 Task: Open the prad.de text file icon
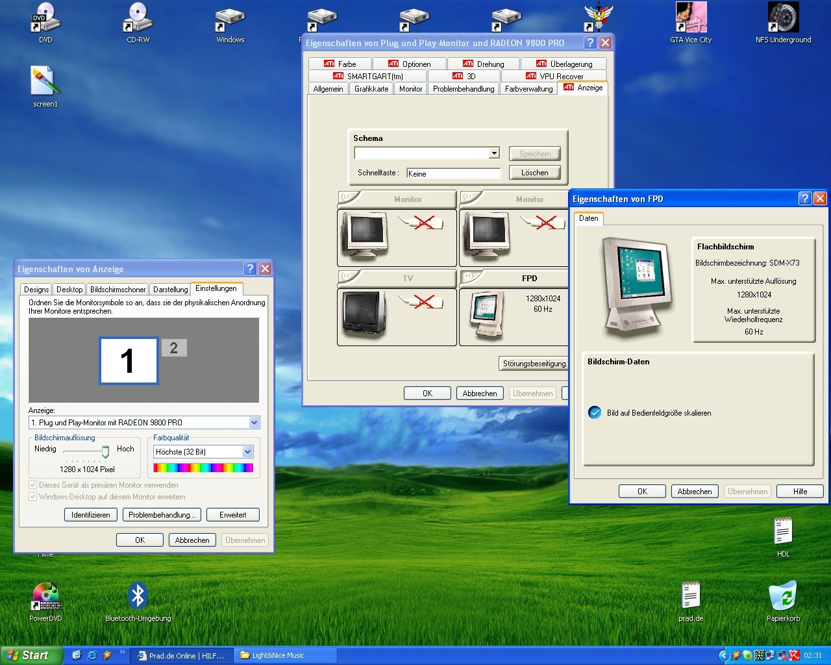tap(691, 596)
